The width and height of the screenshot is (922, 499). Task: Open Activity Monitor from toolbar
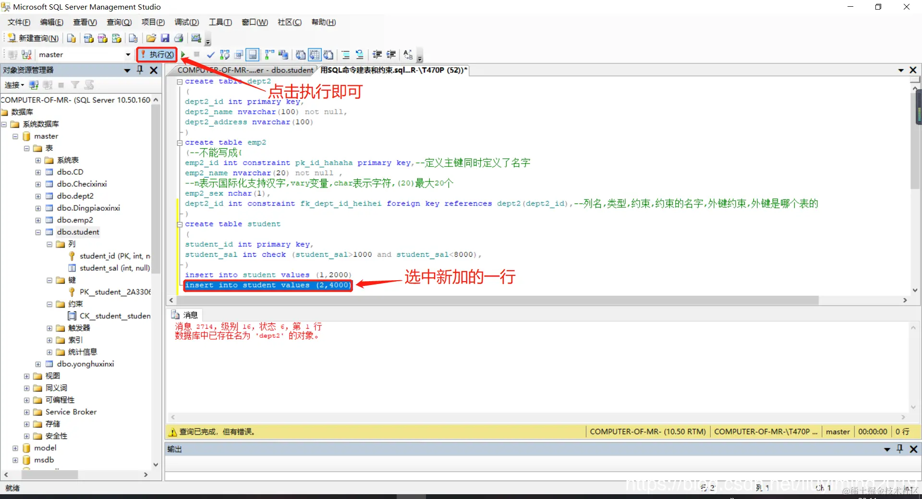(196, 38)
